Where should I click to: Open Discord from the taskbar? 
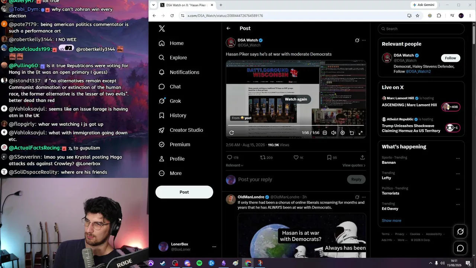tap(187, 263)
